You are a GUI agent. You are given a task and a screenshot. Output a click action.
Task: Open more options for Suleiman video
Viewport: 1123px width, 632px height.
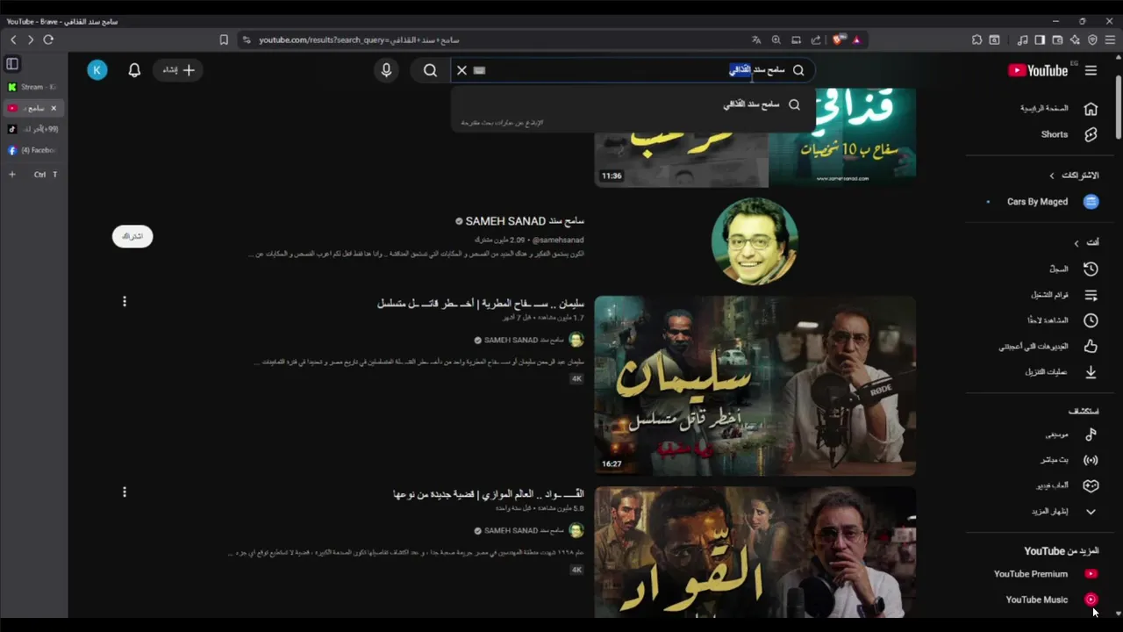(x=124, y=301)
